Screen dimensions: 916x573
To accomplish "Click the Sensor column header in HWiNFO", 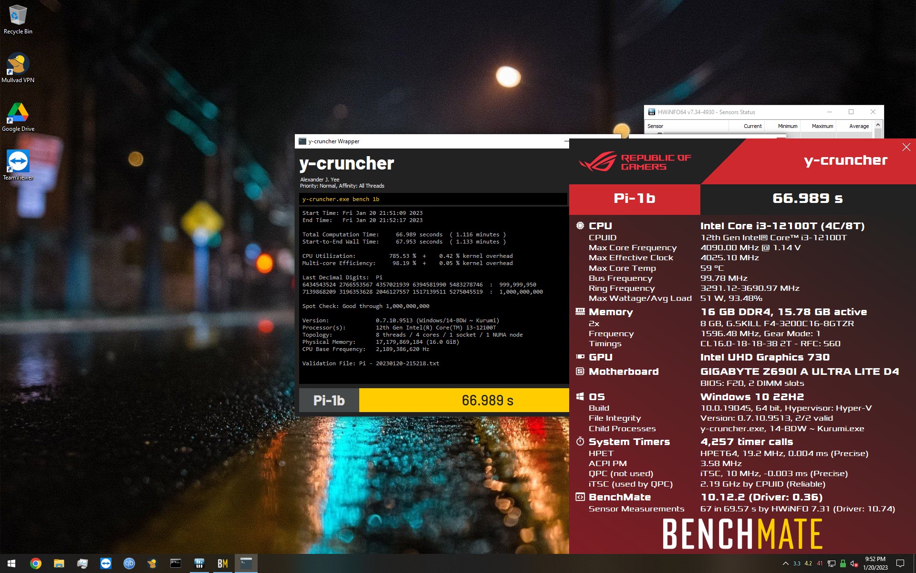I will point(687,126).
